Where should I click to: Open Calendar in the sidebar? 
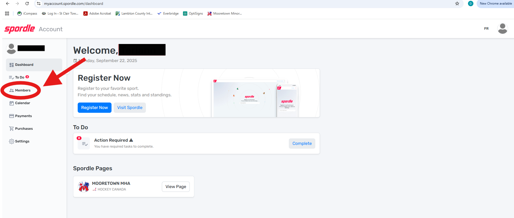pos(20,103)
